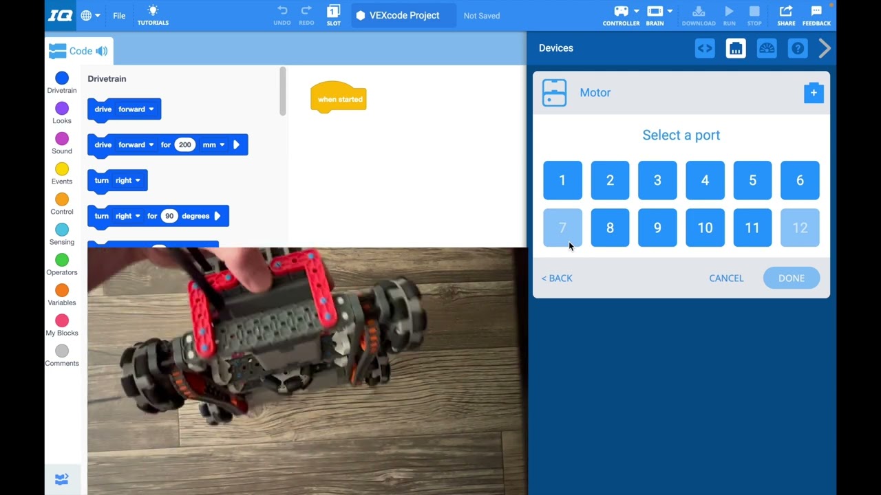Expand the Brain dropdown arrow
Screen dimensions: 881x495
670,11
